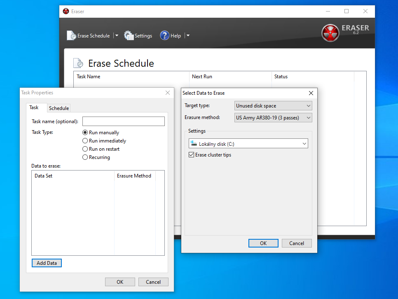Viewport: 398px width, 299px height.
Task: Click the Eraser logo at top right
Action: tap(330, 33)
